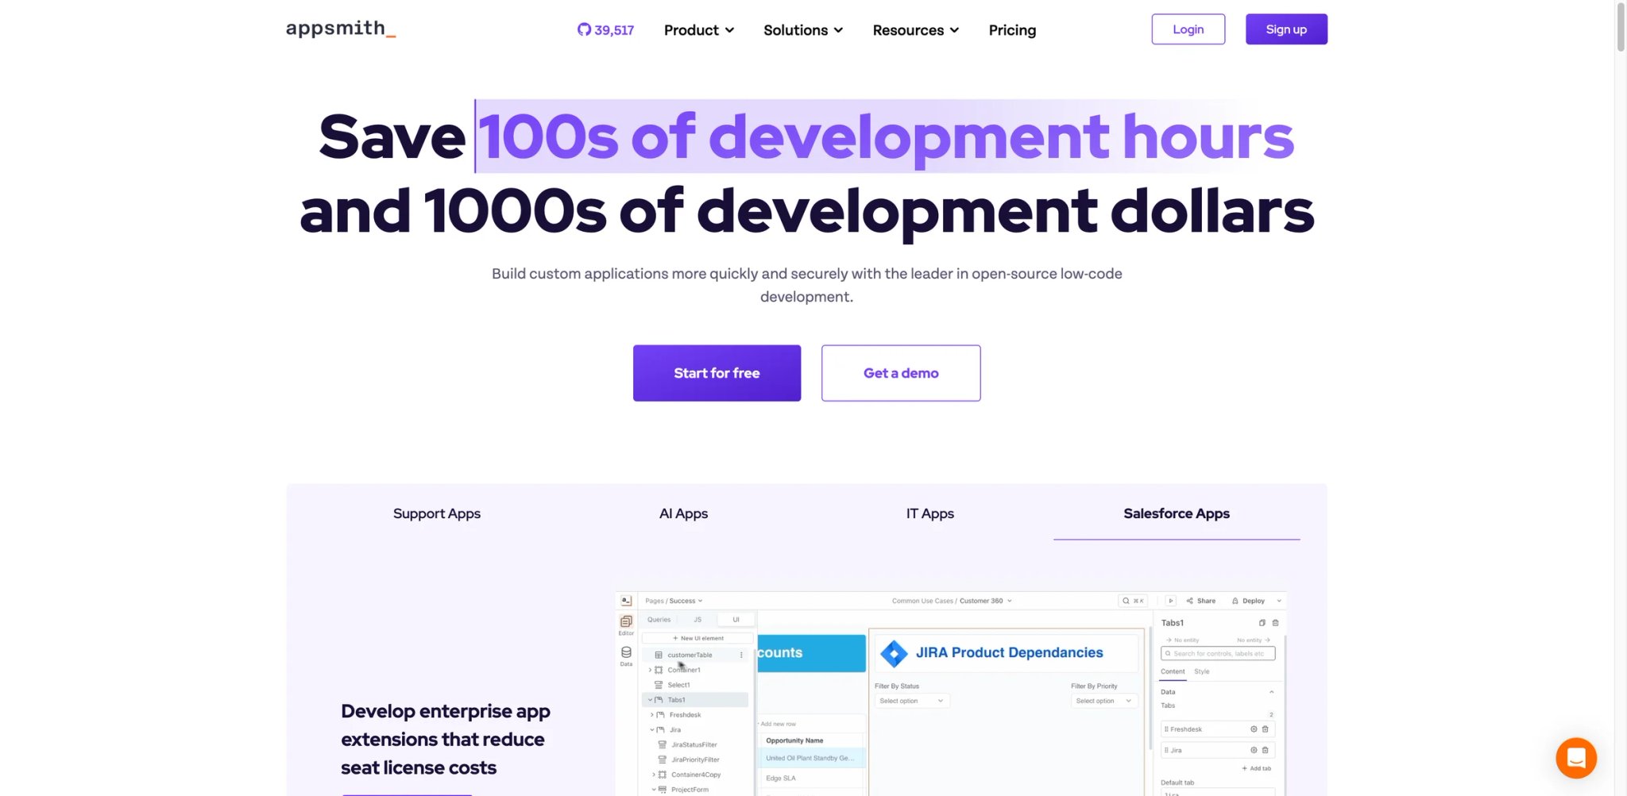Select Select1 in the widget tree
1627x796 pixels.
678,685
